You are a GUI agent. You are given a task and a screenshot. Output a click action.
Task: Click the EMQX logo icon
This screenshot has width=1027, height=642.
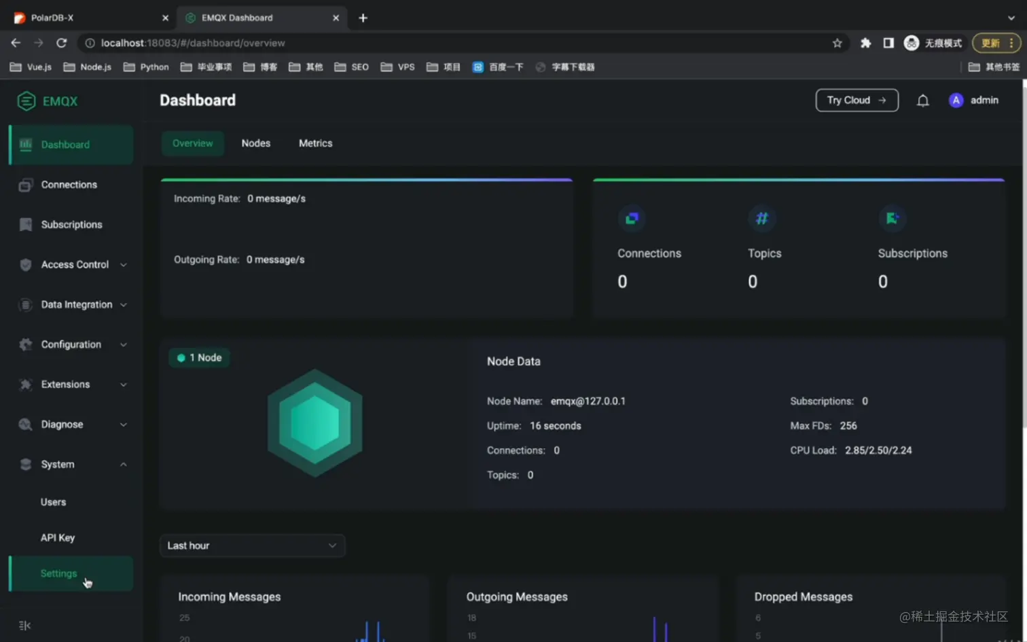click(x=26, y=101)
